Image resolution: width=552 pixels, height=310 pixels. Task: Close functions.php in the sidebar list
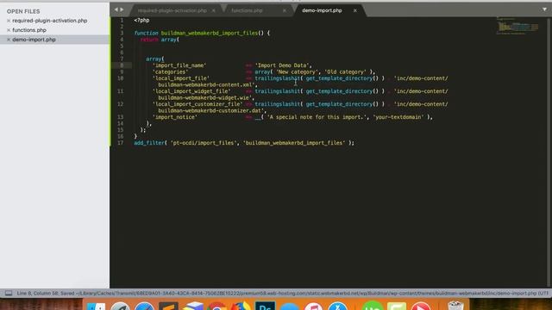[9, 30]
